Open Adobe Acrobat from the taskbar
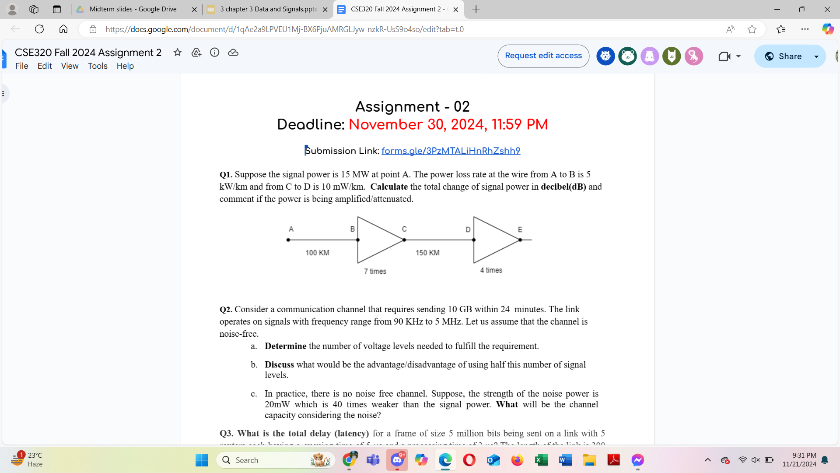Viewport: 840px width, 473px height. click(613, 460)
